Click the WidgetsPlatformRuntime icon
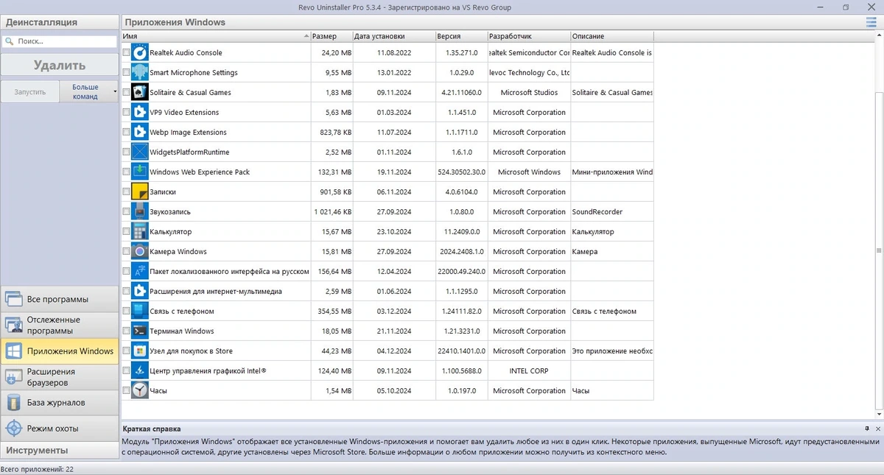This screenshot has height=475, width=884. 140,152
